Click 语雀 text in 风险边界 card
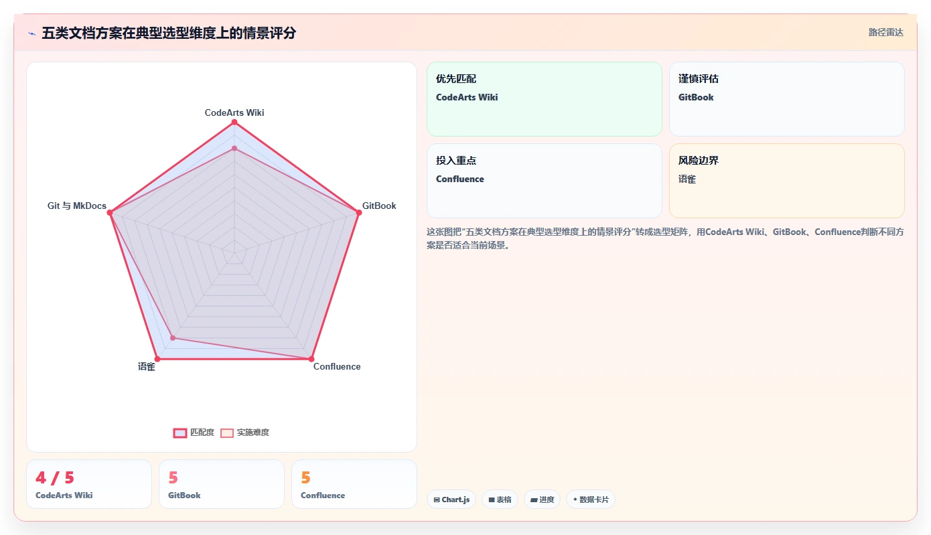 tap(687, 179)
